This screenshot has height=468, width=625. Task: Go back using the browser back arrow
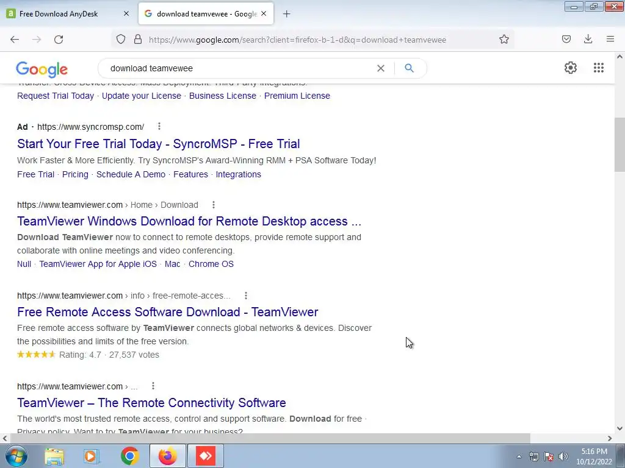[15, 40]
